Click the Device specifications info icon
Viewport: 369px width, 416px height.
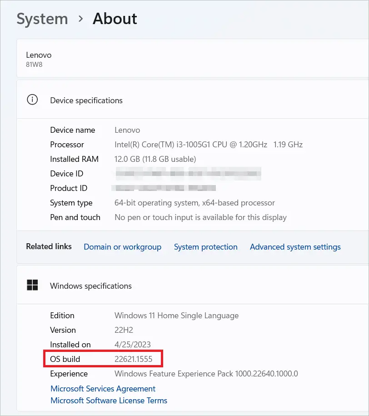coord(32,100)
